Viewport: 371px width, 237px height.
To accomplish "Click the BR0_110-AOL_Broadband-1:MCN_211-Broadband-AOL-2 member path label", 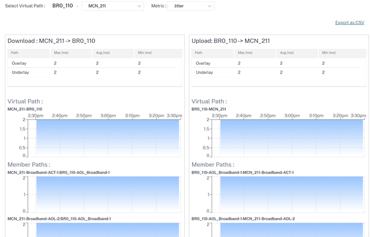I will [x=243, y=219].
